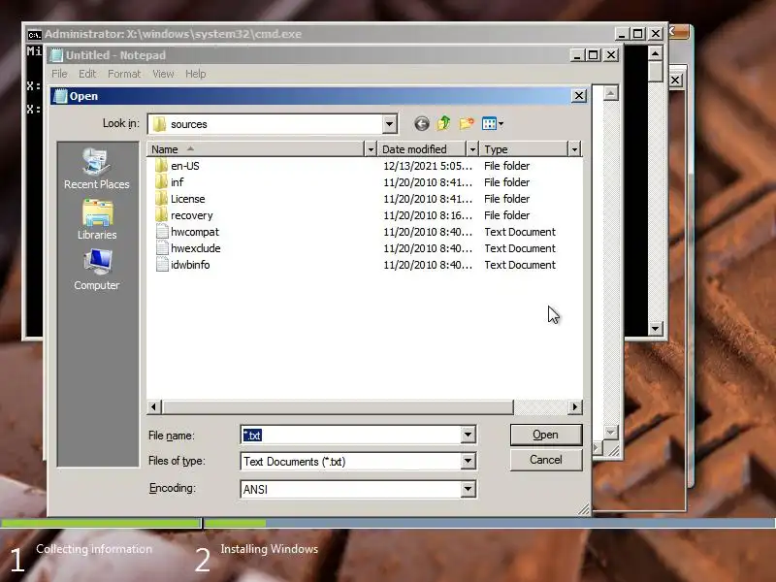776x582 pixels.
Task: Click Notepad vertical scroll up arrow
Action: tap(611, 93)
